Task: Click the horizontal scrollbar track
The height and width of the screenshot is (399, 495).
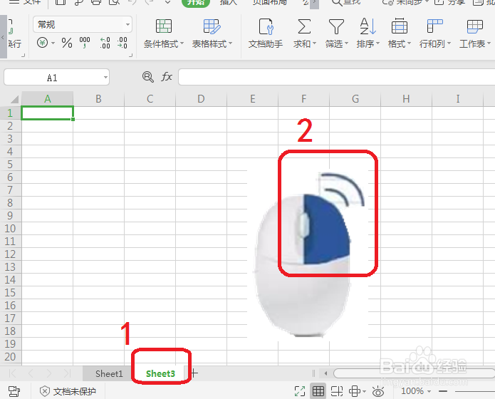Action: pos(414,374)
